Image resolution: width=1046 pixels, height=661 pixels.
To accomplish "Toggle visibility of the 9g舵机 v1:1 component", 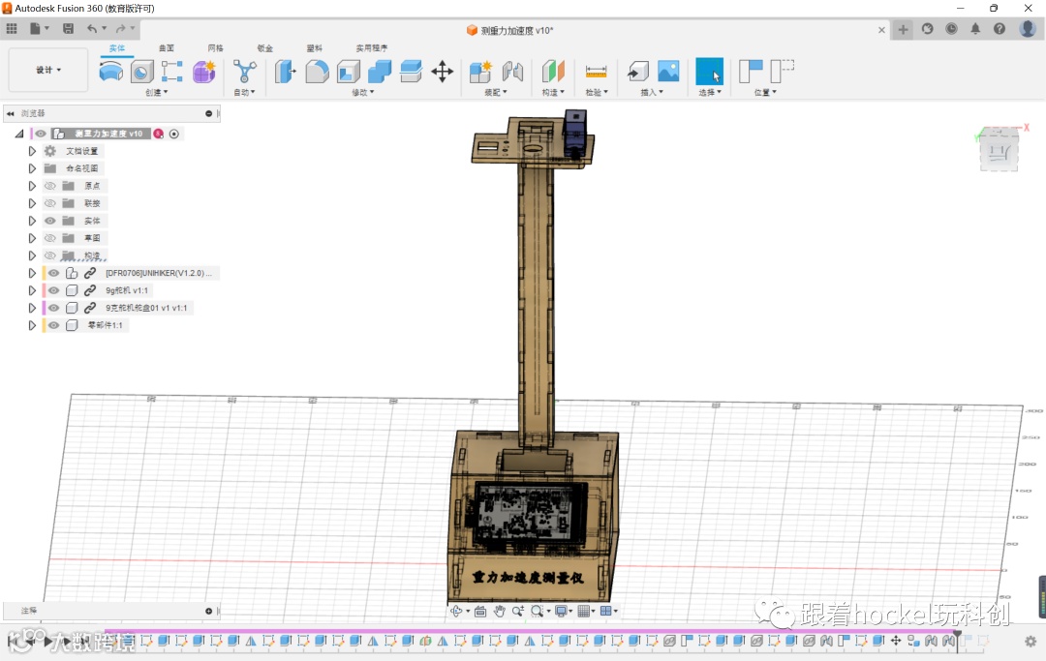I will point(54,290).
